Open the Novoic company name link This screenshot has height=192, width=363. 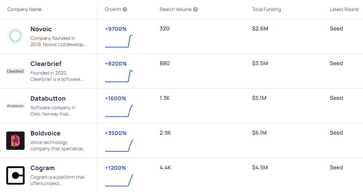[41, 29]
